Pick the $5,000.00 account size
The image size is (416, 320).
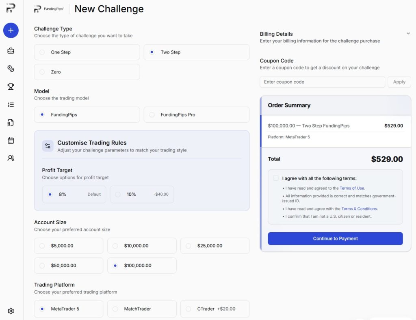pos(68,246)
